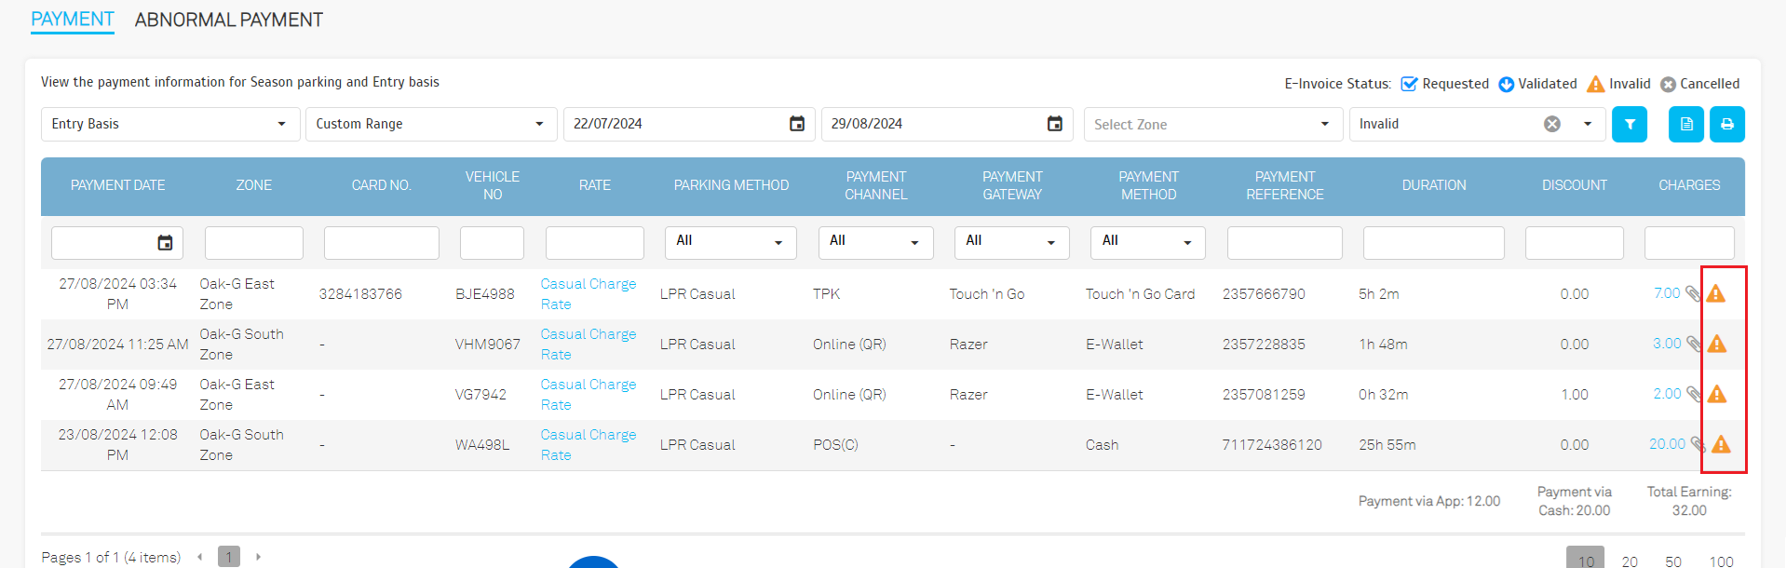This screenshot has height=568, width=1786.
Task: Open the start date 22/07/2024 calendar picker
Action: point(797,125)
